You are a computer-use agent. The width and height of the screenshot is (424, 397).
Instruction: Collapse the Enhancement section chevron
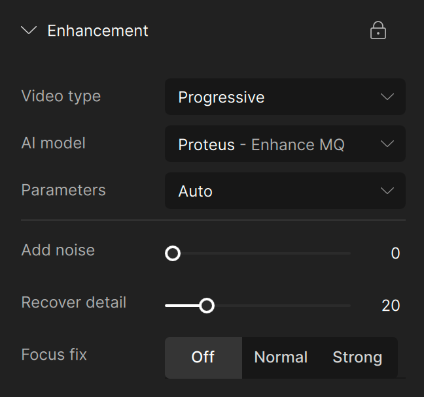(x=29, y=31)
